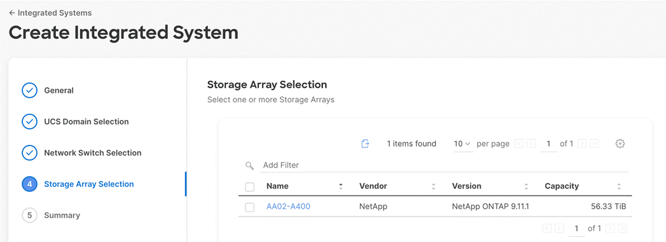Viewport: 666px width, 242px height.
Task: Click the step 4 number badge
Action: pos(29,184)
